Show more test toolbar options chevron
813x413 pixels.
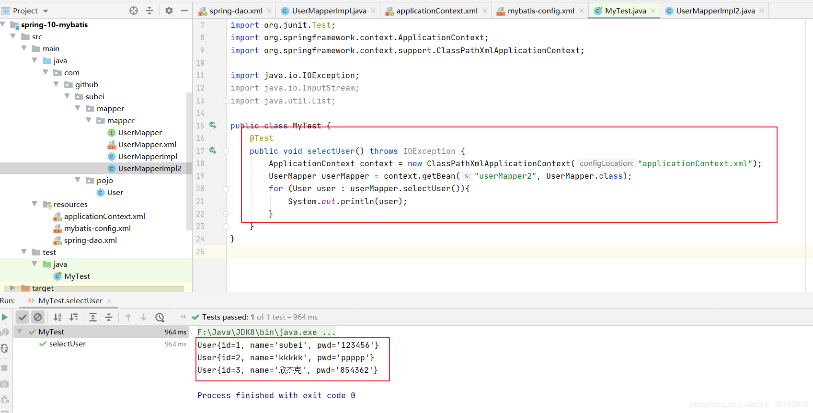click(x=183, y=317)
